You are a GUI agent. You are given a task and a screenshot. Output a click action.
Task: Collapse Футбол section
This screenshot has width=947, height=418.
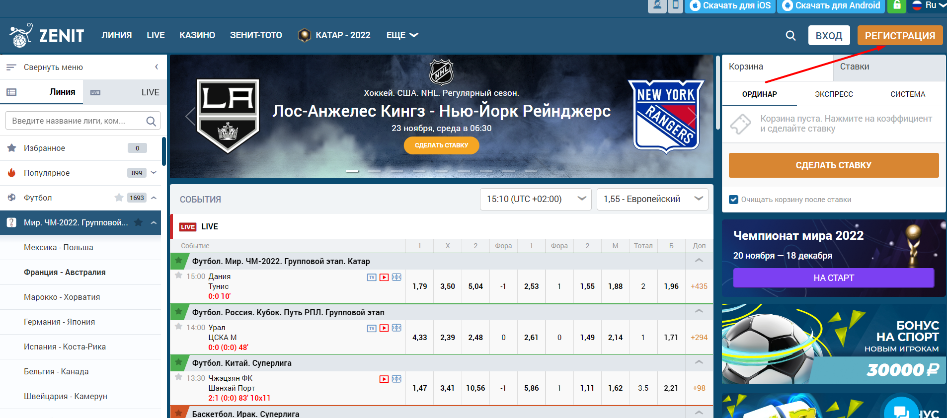tap(154, 198)
